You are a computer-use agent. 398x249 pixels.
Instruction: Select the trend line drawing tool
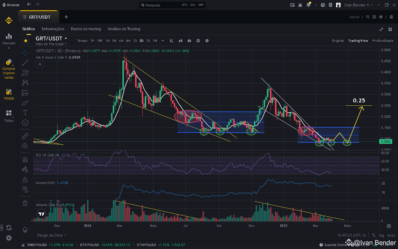(25, 63)
